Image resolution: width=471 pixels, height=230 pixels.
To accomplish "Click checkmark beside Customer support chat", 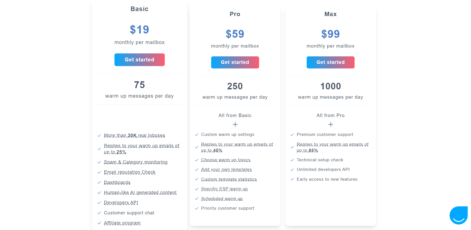I will tap(99, 213).
